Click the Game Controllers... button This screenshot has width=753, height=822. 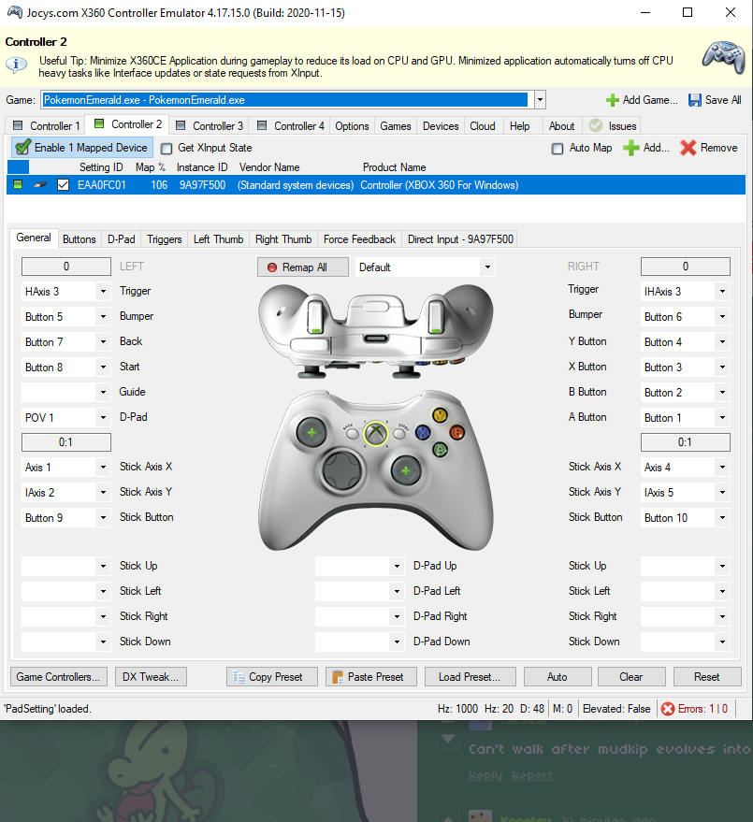click(x=59, y=677)
